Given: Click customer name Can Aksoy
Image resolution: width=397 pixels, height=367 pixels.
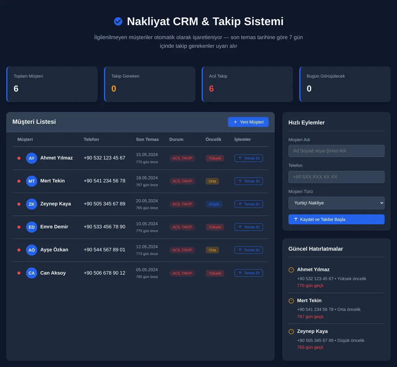Looking at the screenshot, I should click(x=53, y=273).
